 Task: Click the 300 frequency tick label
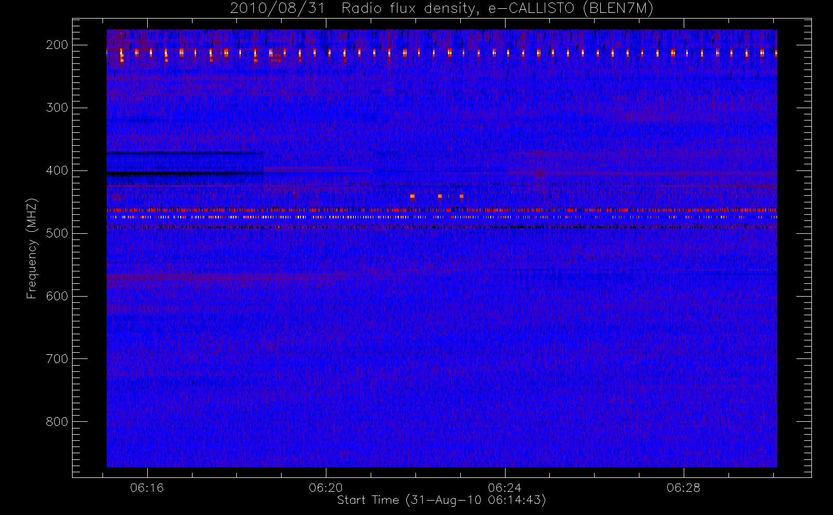pyautogui.click(x=57, y=108)
